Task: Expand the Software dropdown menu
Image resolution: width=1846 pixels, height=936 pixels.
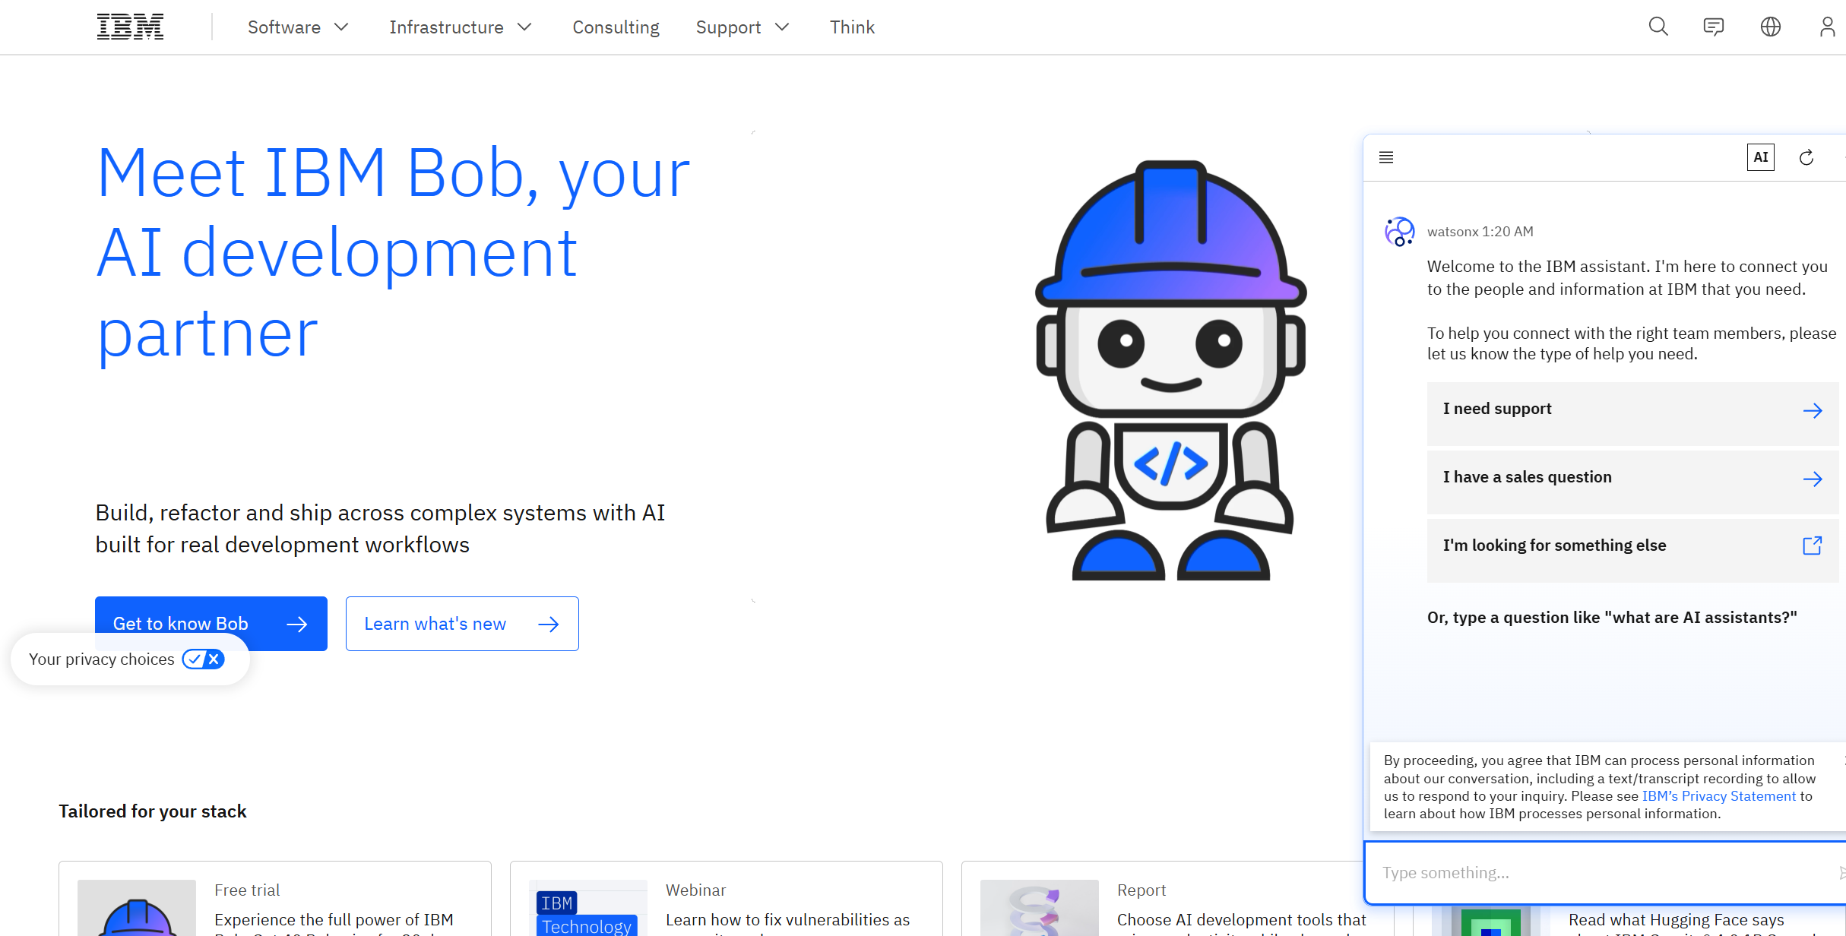Action: coord(298,27)
